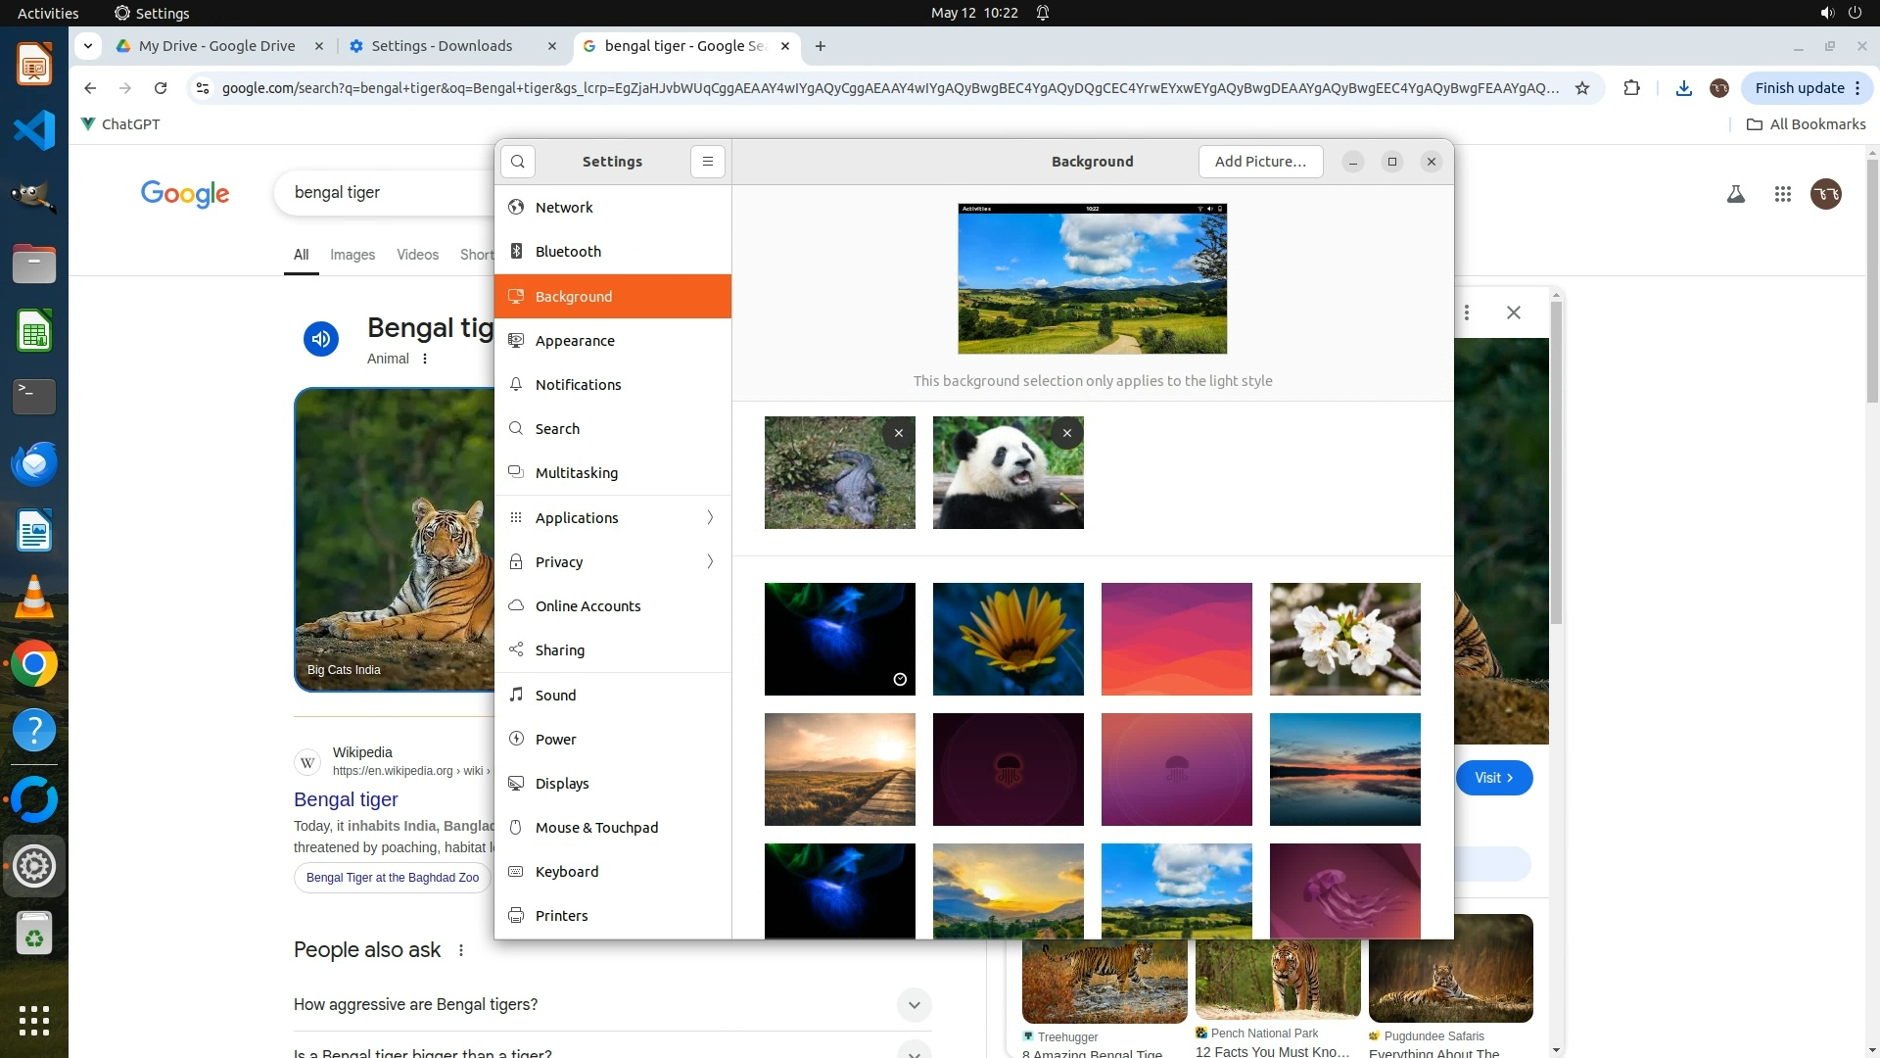The width and height of the screenshot is (1880, 1058).
Task: Open Chrome extensions puzzle icon
Action: coord(1631,88)
